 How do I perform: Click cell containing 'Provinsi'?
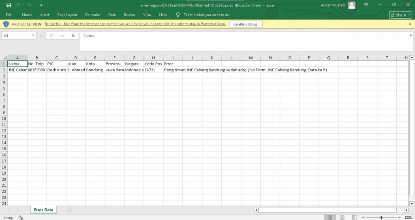tap(115, 64)
